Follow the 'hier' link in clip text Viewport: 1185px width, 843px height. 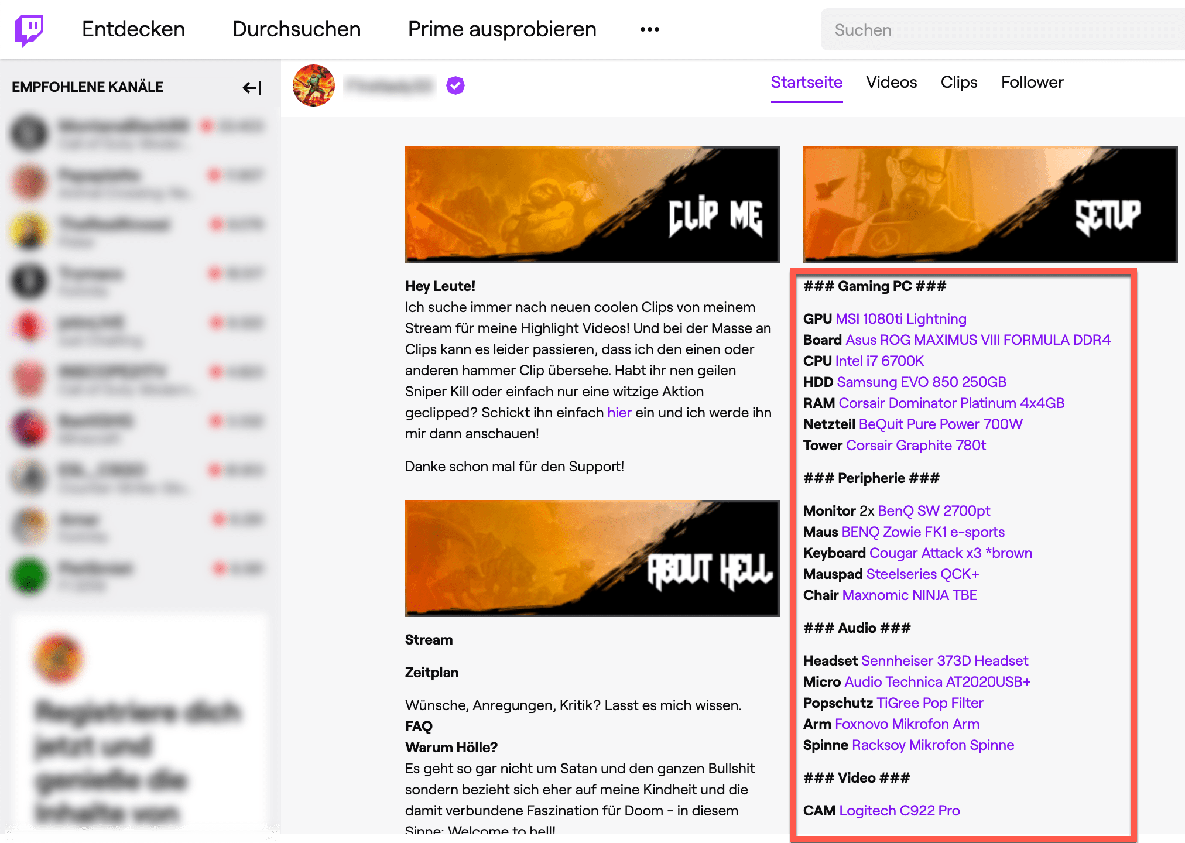pyautogui.click(x=619, y=413)
